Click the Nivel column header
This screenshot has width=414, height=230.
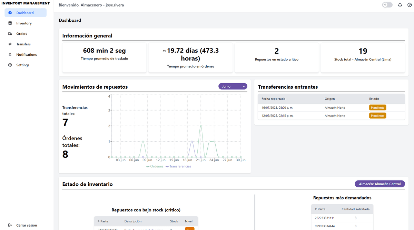click(189, 221)
